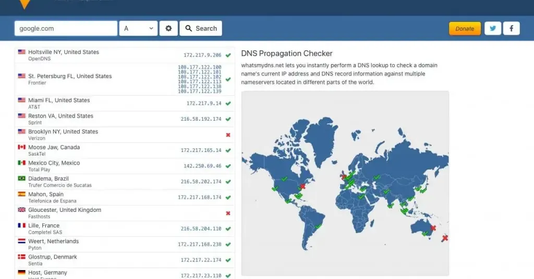Click the DNS Propagation Checker heading

tap(287, 53)
